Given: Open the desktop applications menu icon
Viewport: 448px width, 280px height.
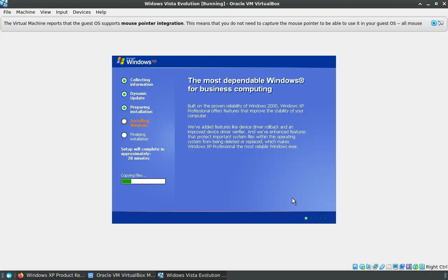Looking at the screenshot, I should point(9,275).
